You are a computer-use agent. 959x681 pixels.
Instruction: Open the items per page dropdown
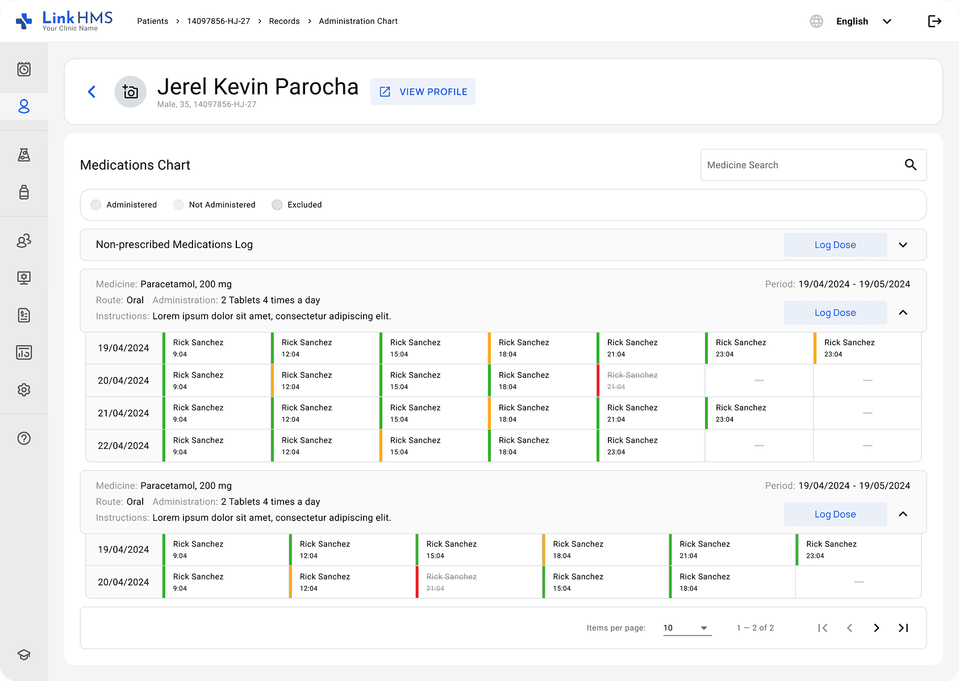pos(686,628)
